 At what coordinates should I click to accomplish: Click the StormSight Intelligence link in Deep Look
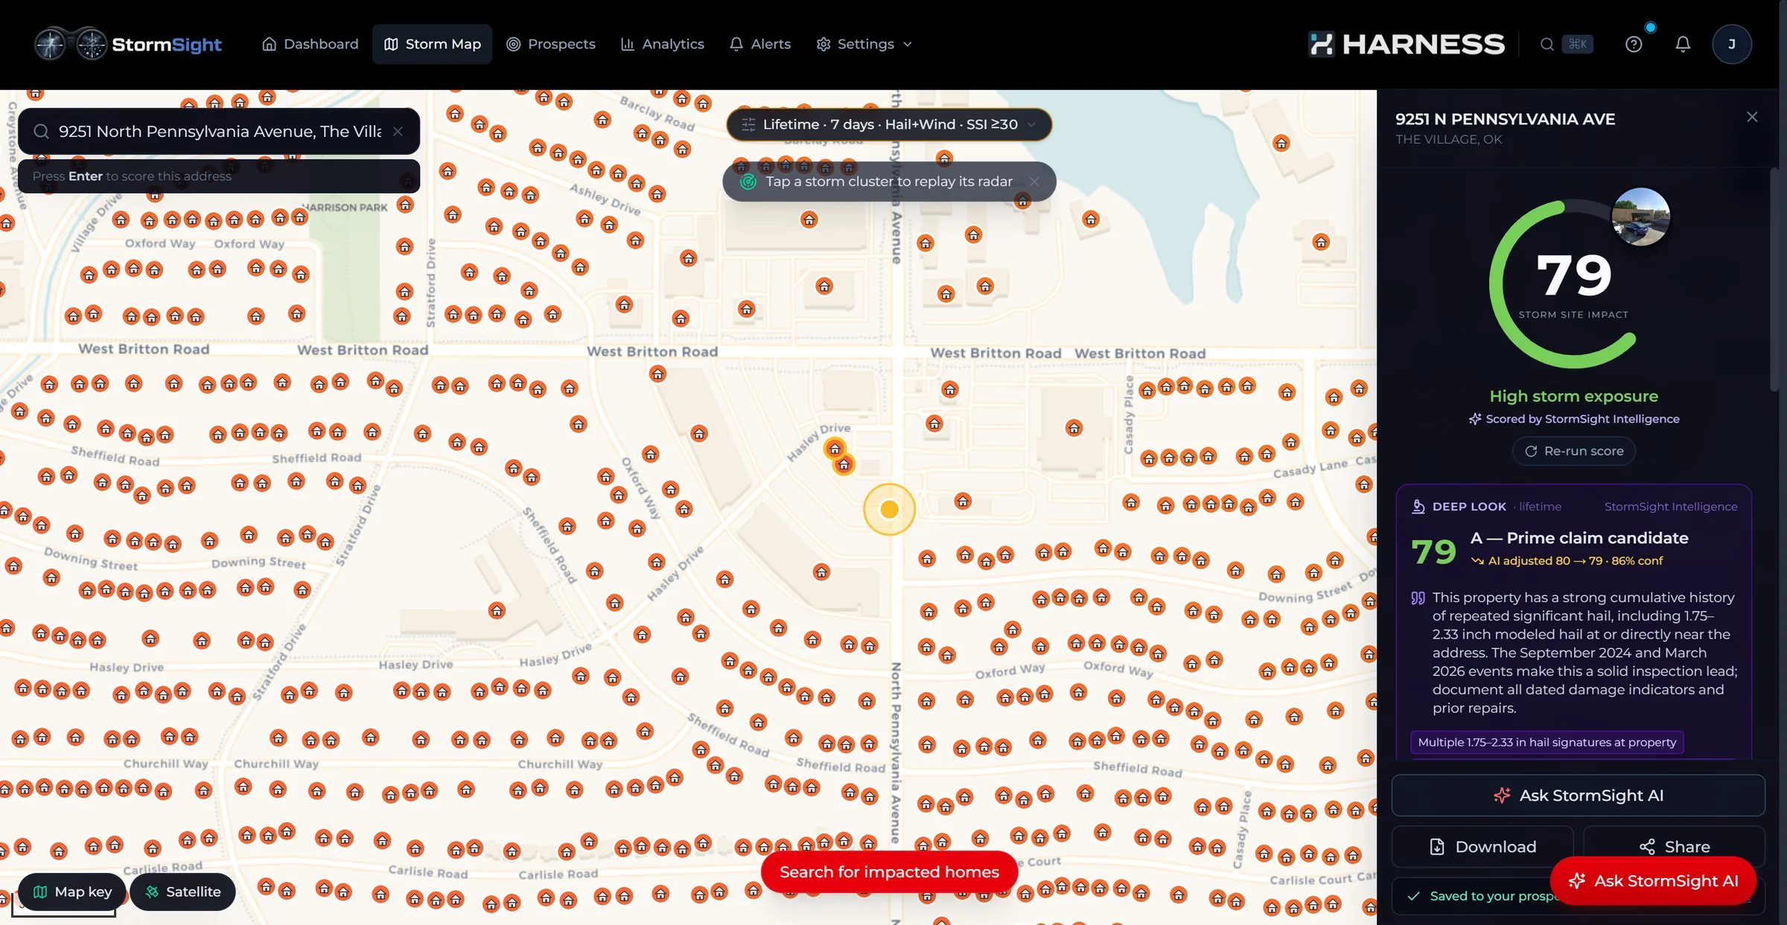1671,507
